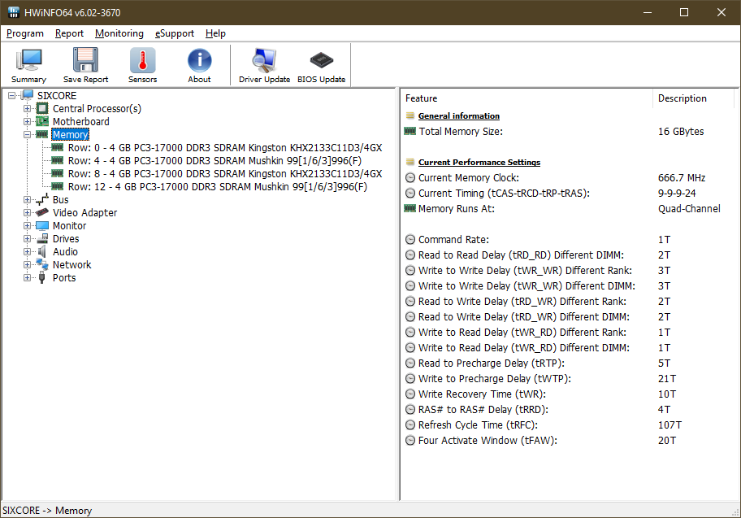Open the Help menu
741x518 pixels.
[x=215, y=33]
